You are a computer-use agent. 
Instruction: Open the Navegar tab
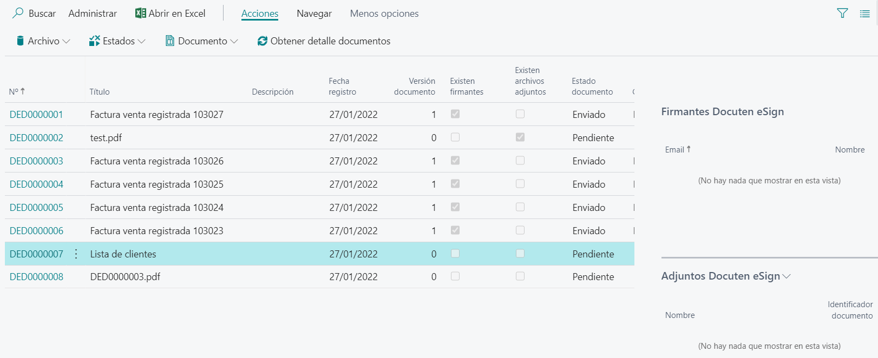pos(314,14)
